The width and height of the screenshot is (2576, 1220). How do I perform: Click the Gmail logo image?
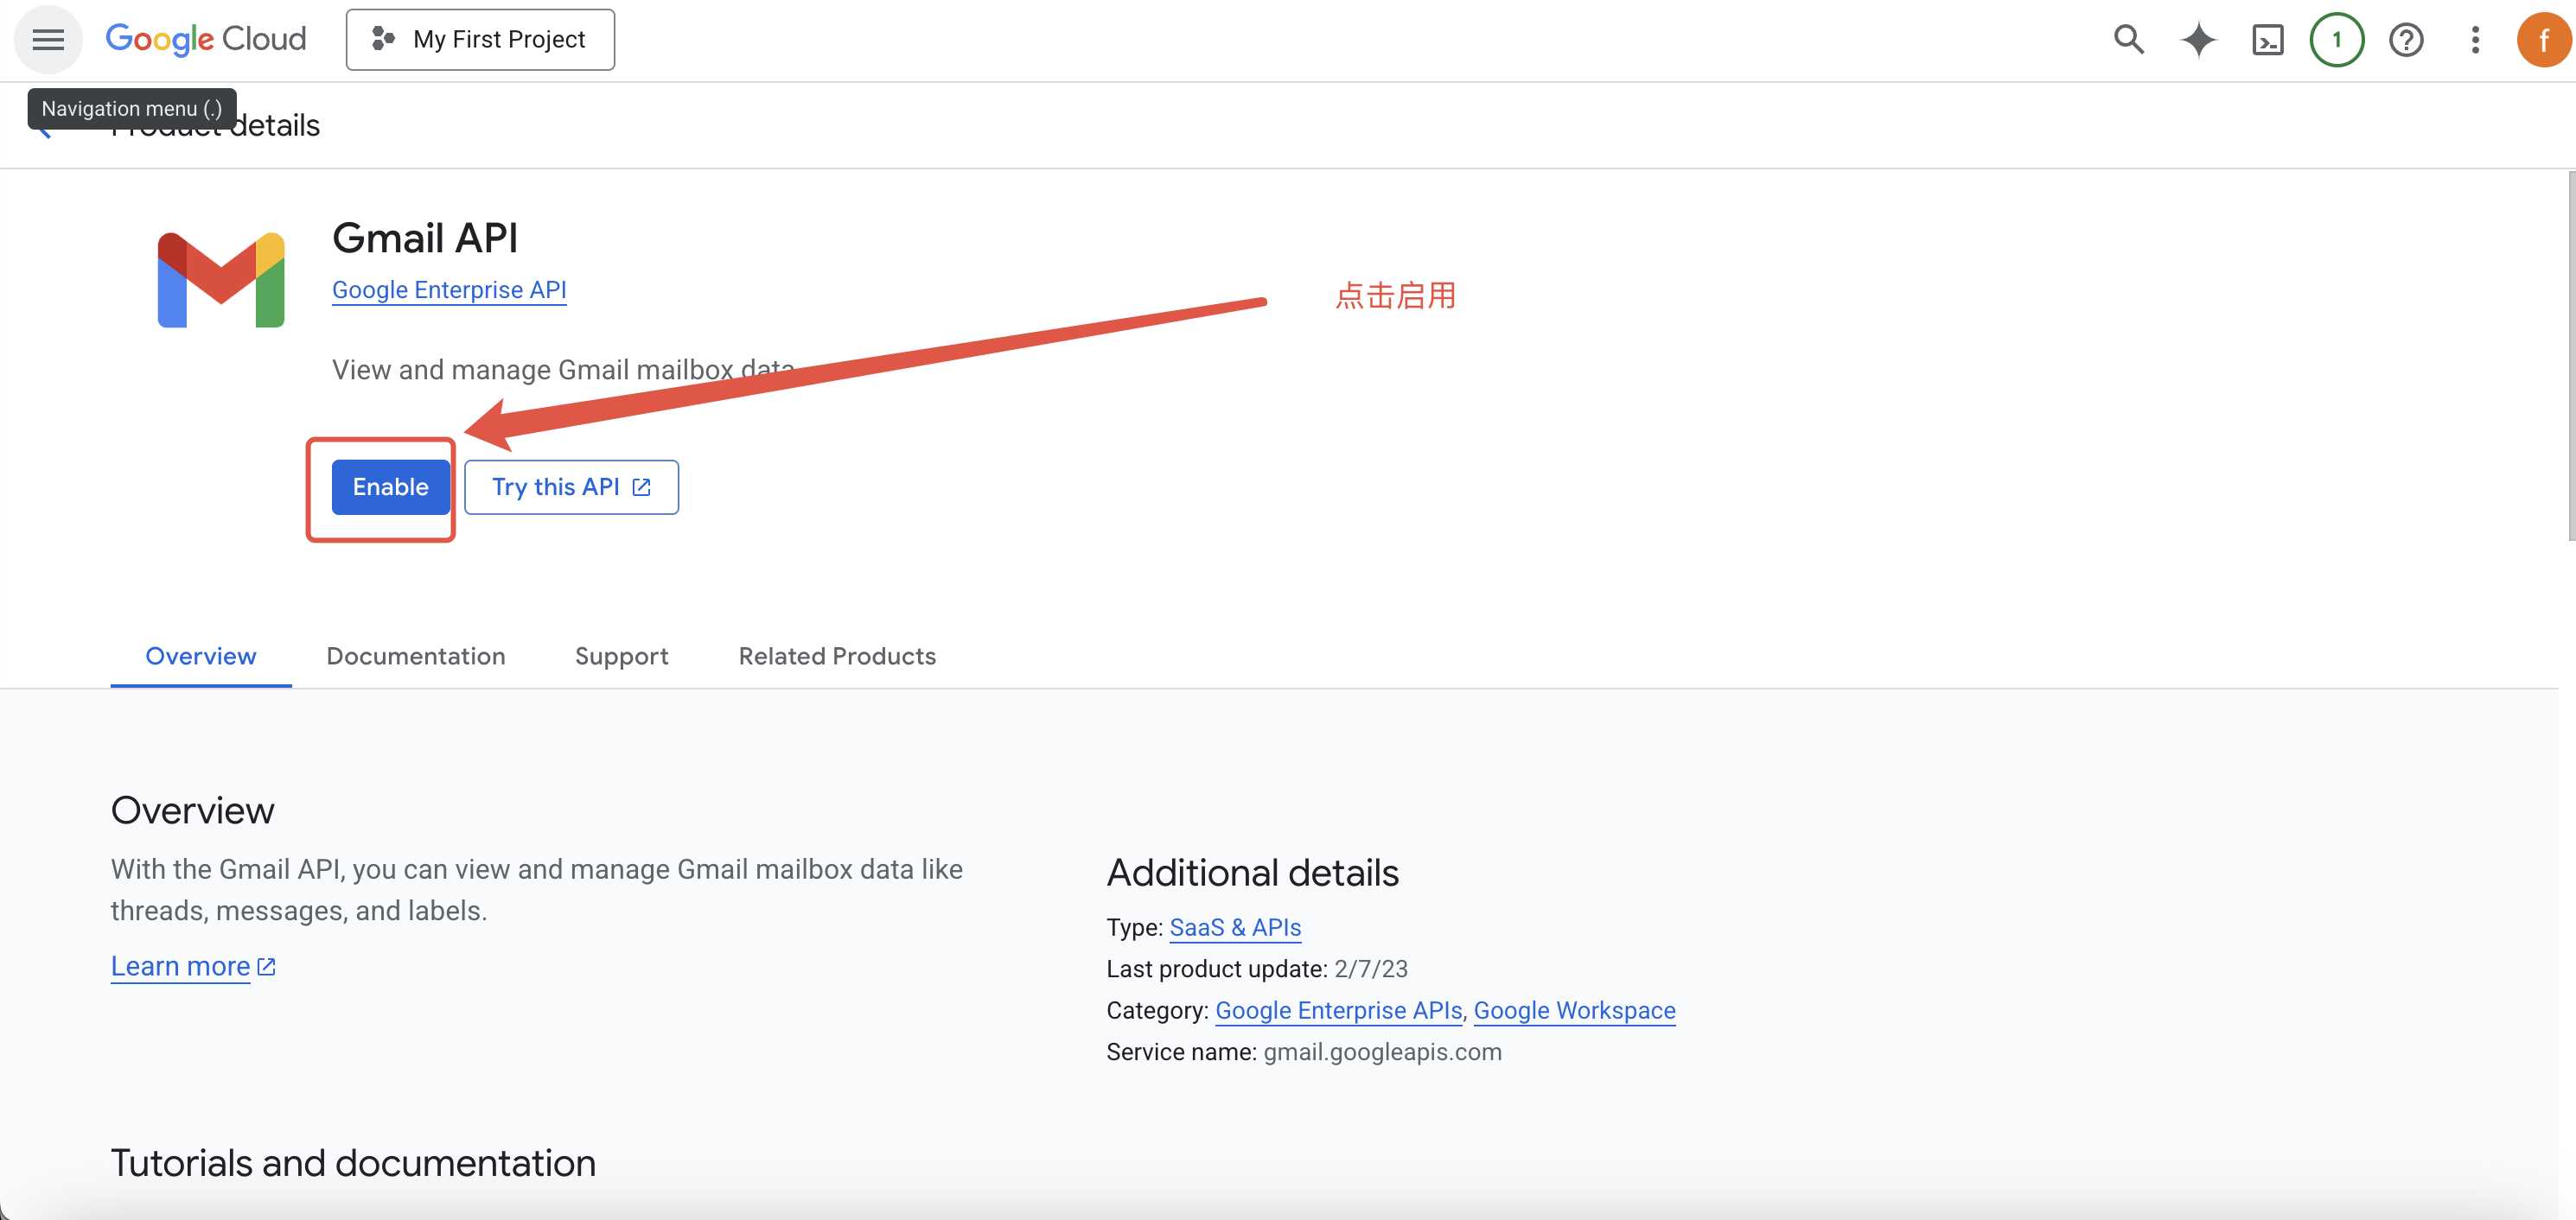221,280
